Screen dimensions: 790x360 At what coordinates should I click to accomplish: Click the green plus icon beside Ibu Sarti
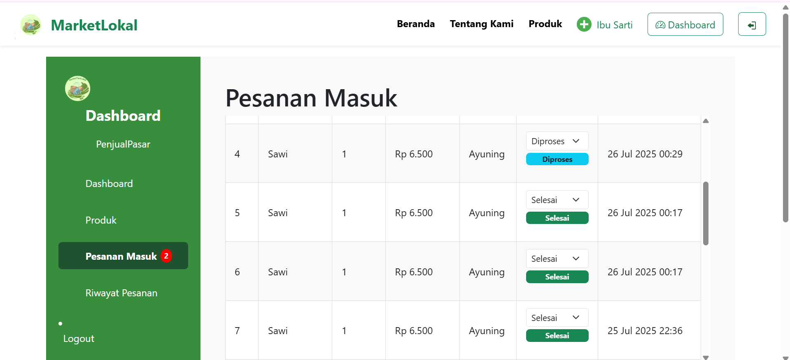click(x=584, y=25)
